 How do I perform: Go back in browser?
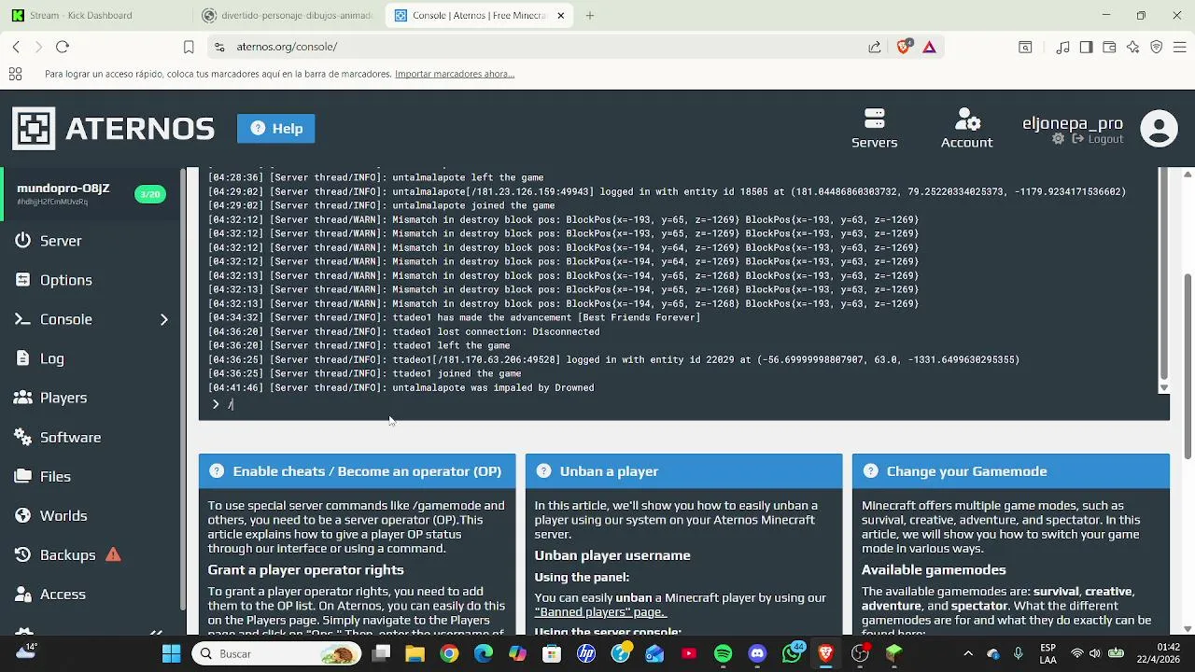click(16, 47)
